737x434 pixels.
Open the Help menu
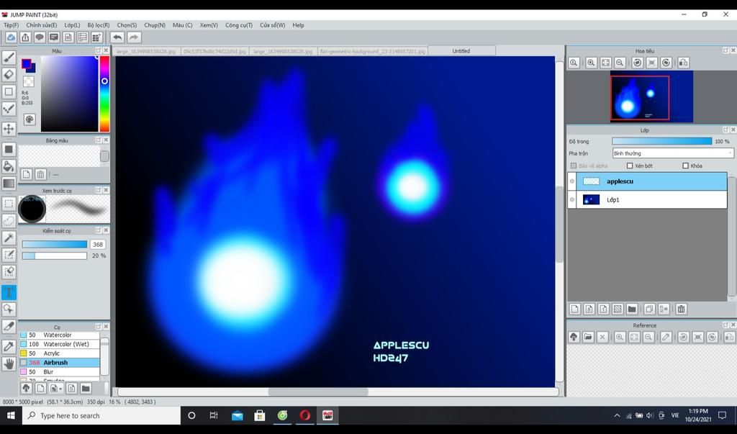point(298,25)
